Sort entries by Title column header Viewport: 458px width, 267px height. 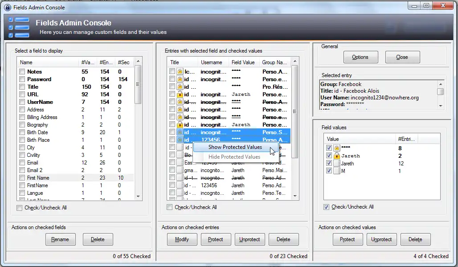pos(183,62)
